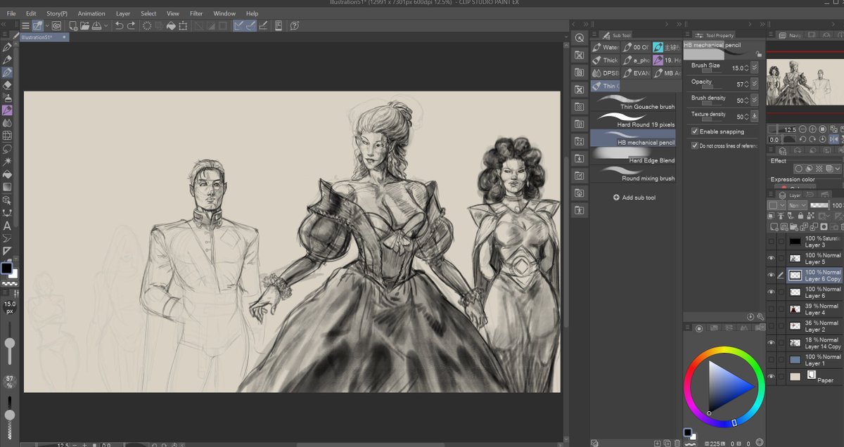Select the Lasso selection tool in toolbar
The image size is (844, 447).
(x=7, y=149)
